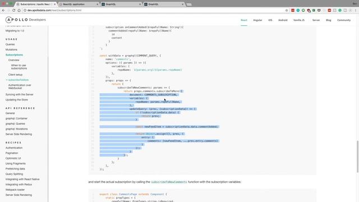Open the browser home page icon
359x202 pixels.
tap(19, 10)
